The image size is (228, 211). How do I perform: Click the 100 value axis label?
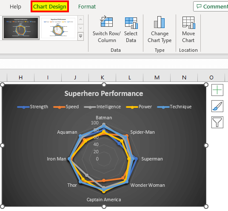tap(95, 123)
